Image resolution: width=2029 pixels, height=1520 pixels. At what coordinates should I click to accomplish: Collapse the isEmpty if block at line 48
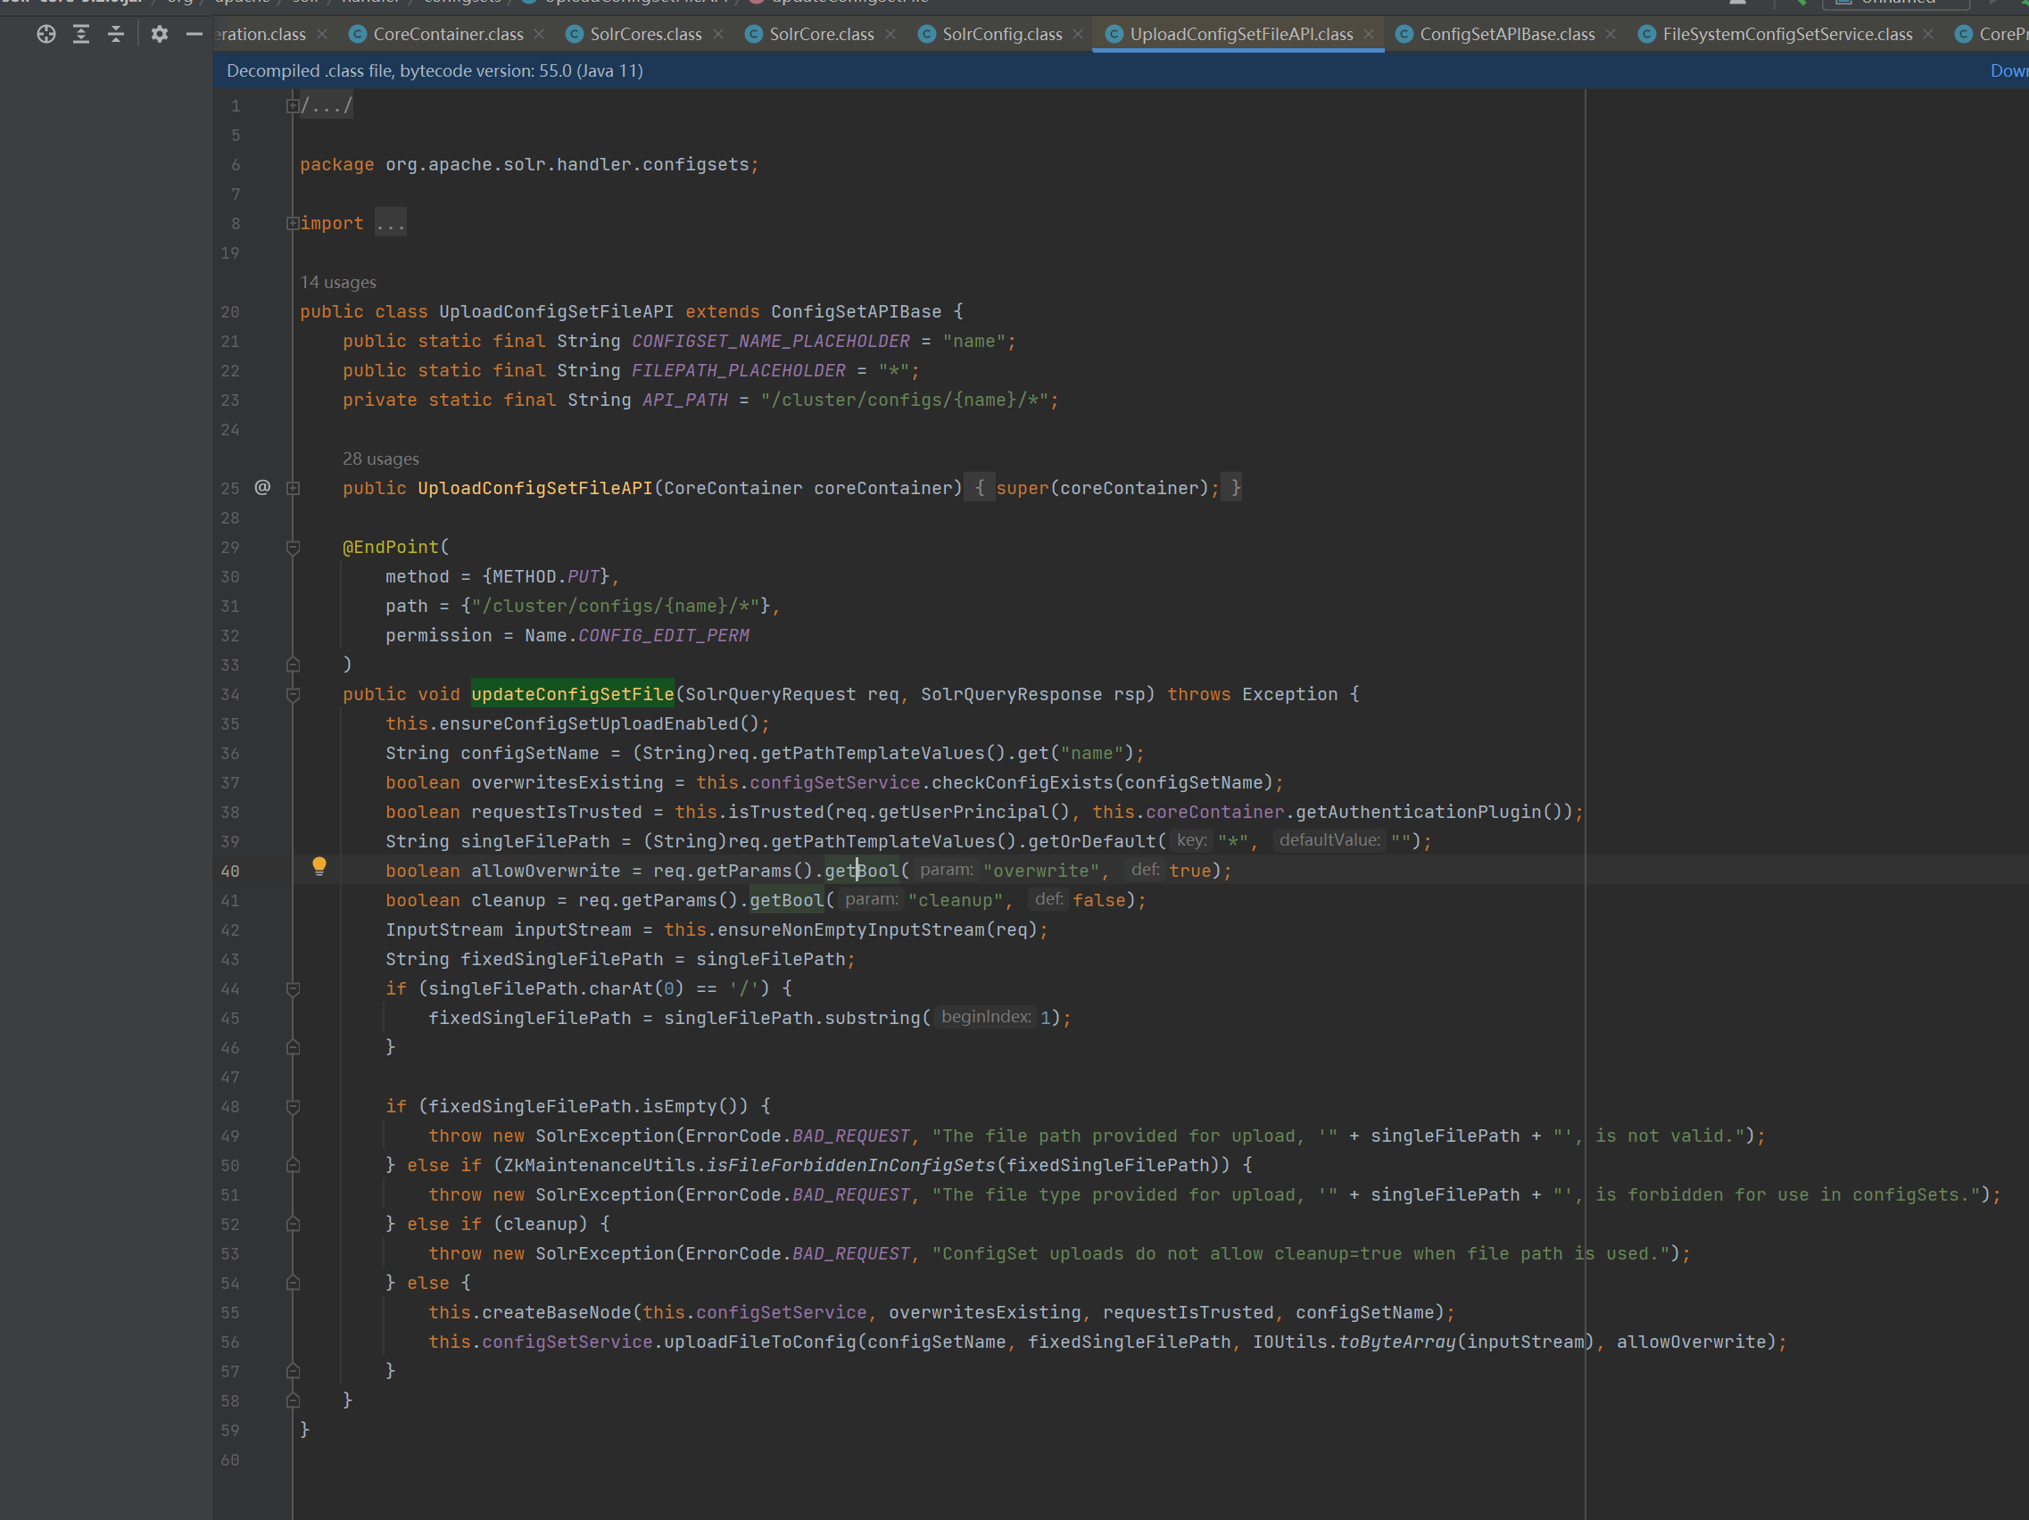(293, 1106)
